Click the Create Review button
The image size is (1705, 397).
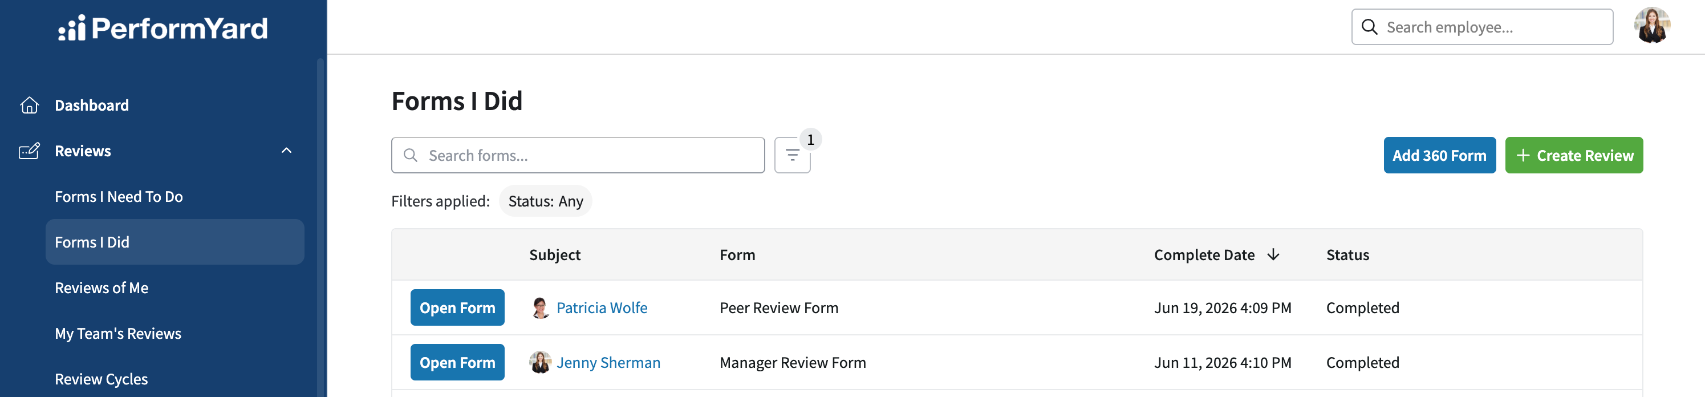click(x=1573, y=156)
